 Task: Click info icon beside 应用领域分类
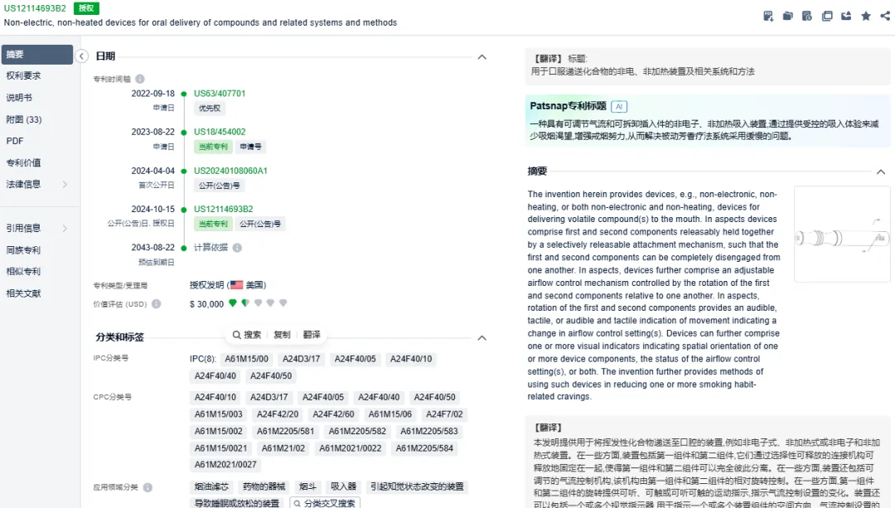148,487
